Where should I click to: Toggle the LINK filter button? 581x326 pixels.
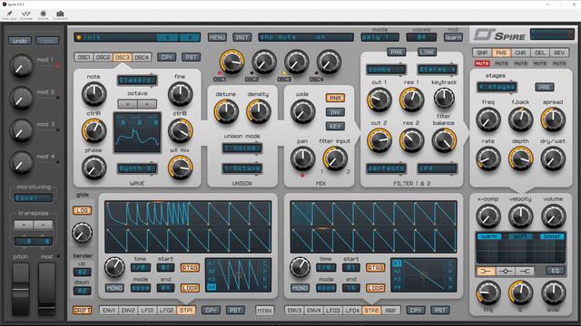click(427, 53)
